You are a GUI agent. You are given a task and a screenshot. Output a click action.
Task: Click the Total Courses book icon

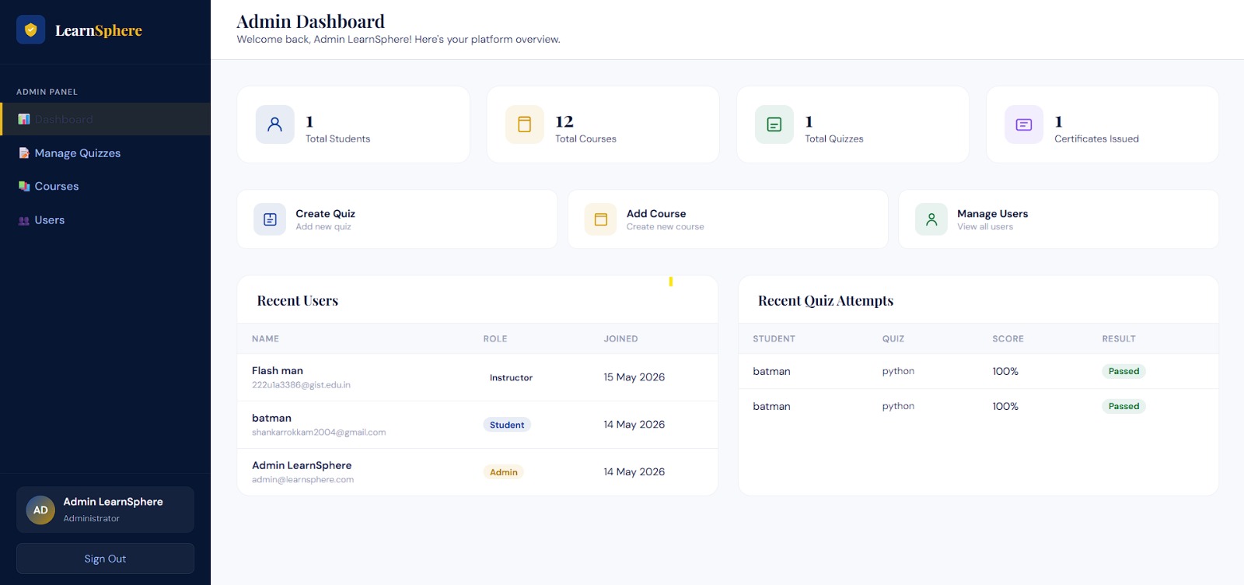pyautogui.click(x=525, y=124)
